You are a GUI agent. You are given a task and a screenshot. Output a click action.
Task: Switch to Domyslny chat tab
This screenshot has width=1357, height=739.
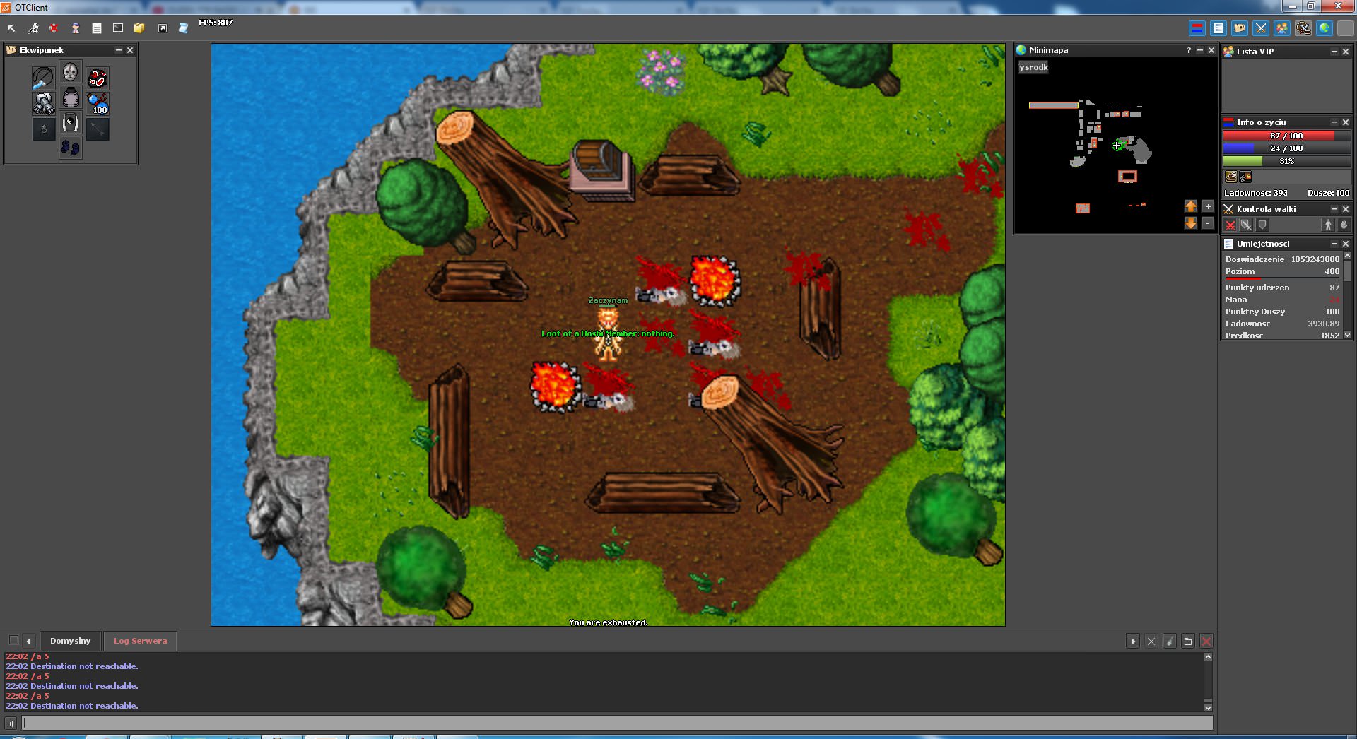click(x=71, y=641)
